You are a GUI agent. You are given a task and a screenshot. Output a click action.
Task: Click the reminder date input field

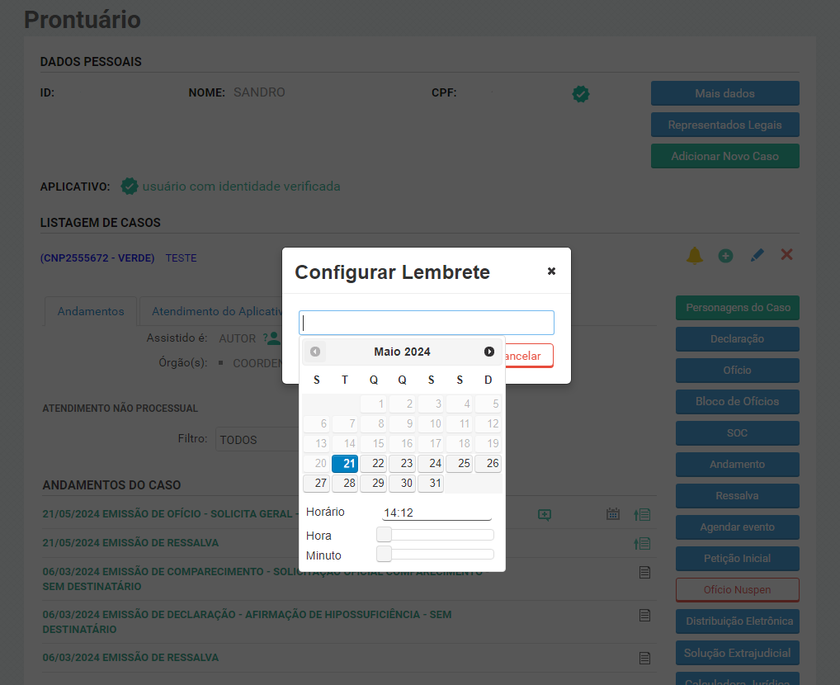click(x=426, y=323)
